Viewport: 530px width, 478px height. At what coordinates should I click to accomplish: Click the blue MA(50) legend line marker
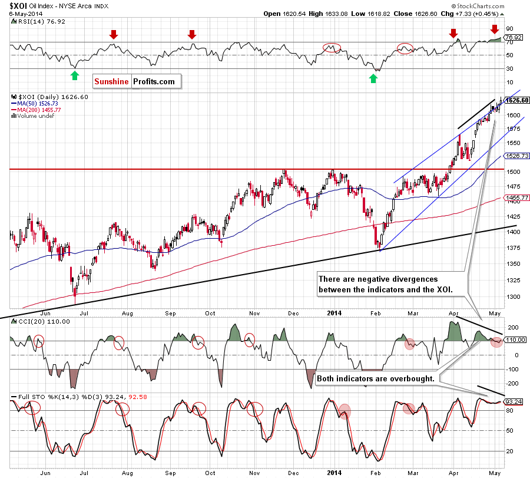(14, 104)
